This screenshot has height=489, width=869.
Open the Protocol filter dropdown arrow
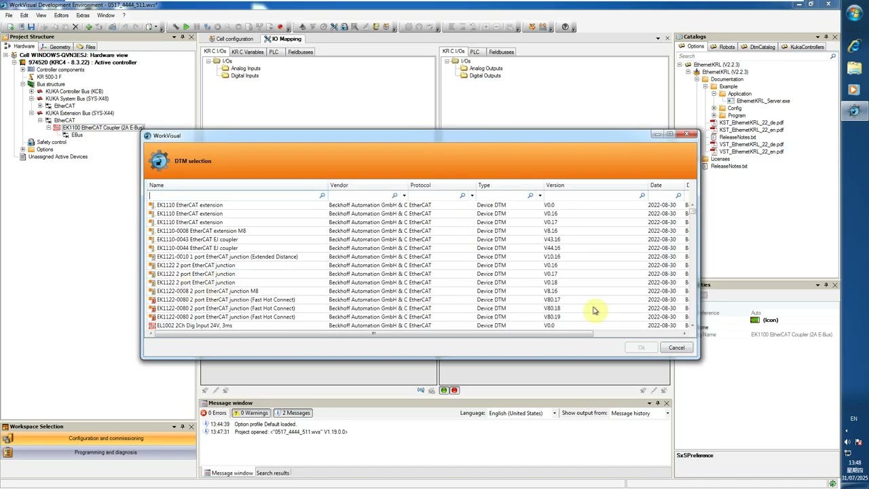(x=472, y=196)
